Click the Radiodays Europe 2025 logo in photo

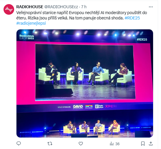point(27,37)
